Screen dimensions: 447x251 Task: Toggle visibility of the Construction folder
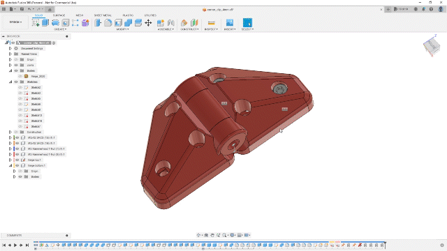16,132
